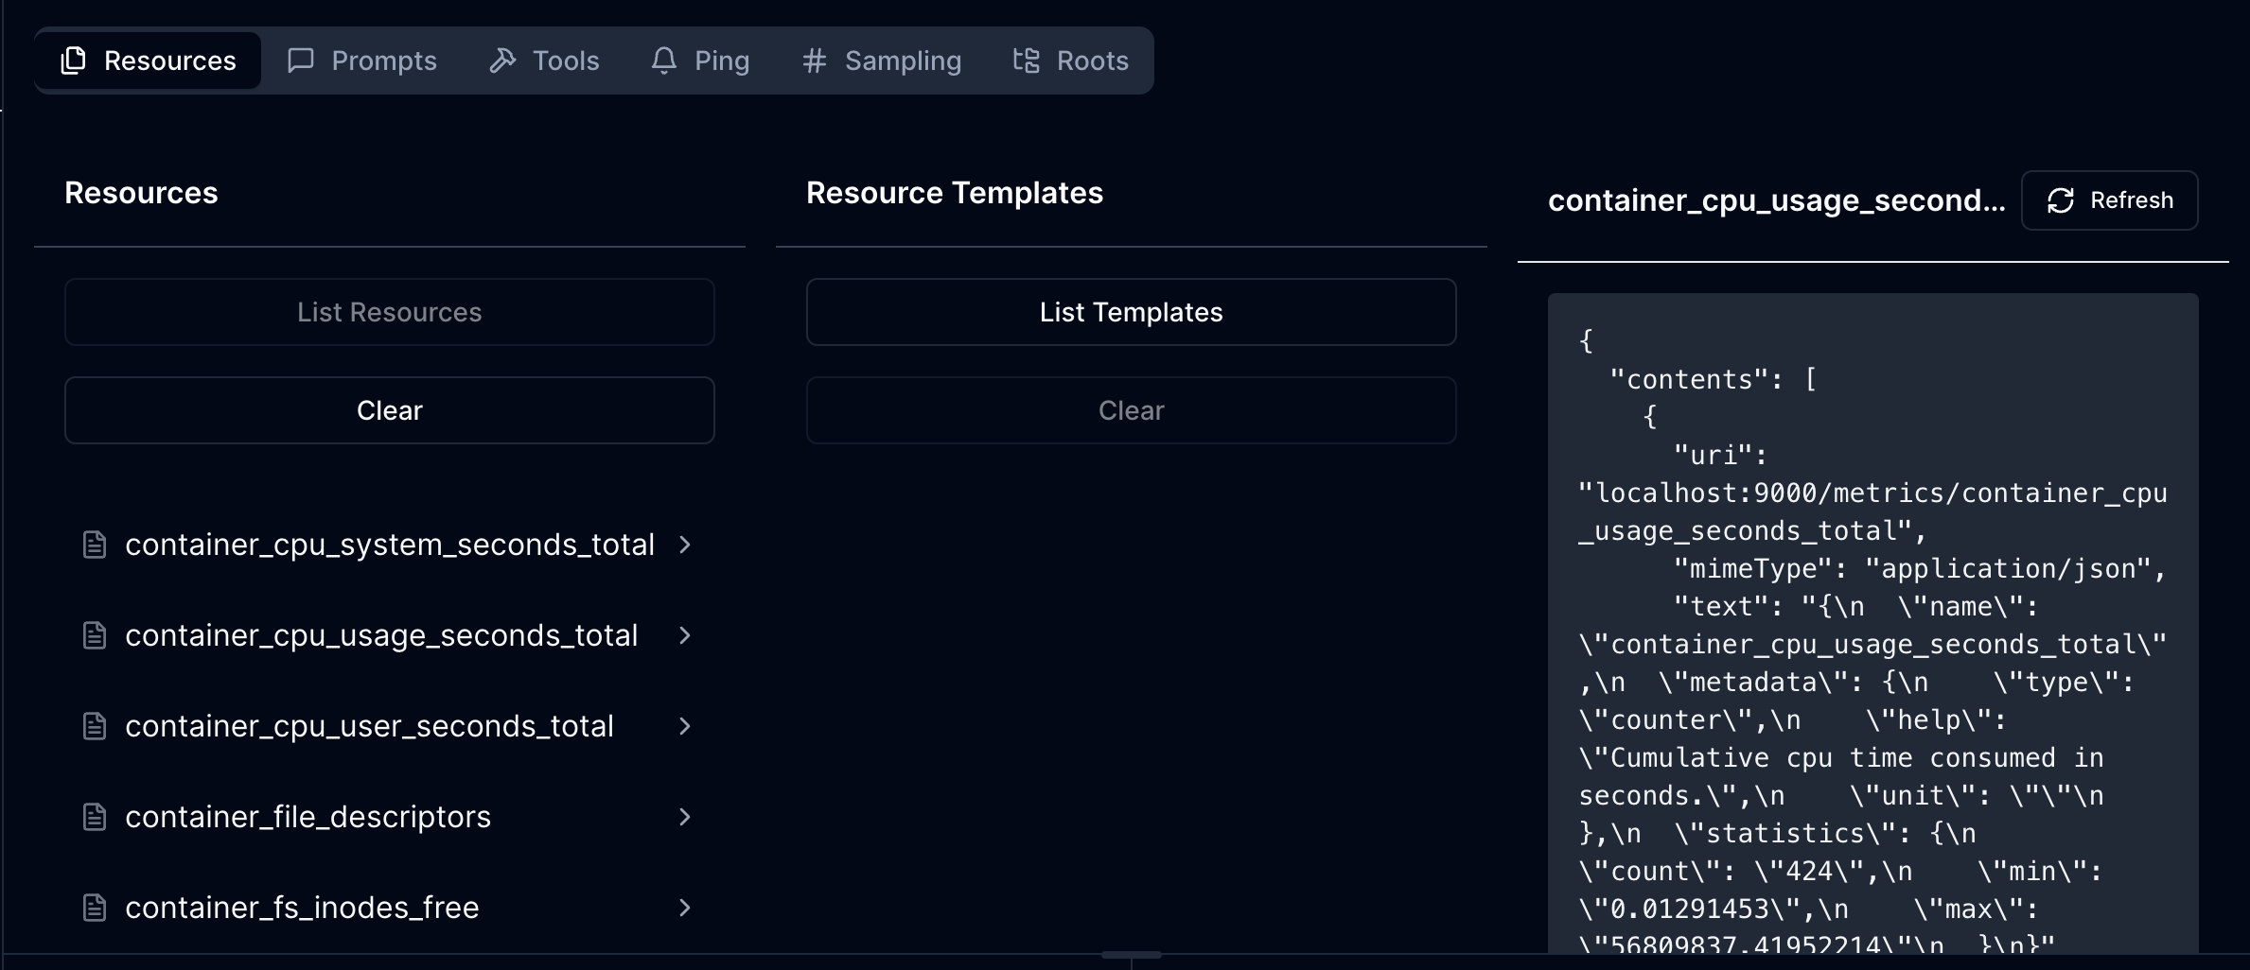Click the circular arrows icon in Refresh
Viewport: 2250px width, 970px height.
(2060, 200)
